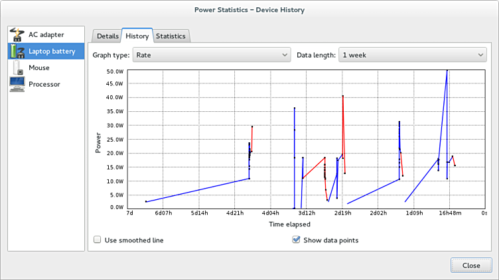
Task: Click the Processor computer icon
Action: point(17,84)
